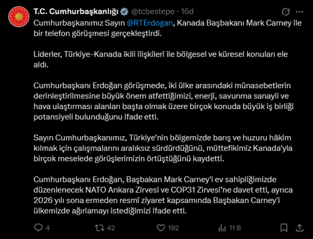Click the like count of 192
313x239 pixels.
point(173,228)
